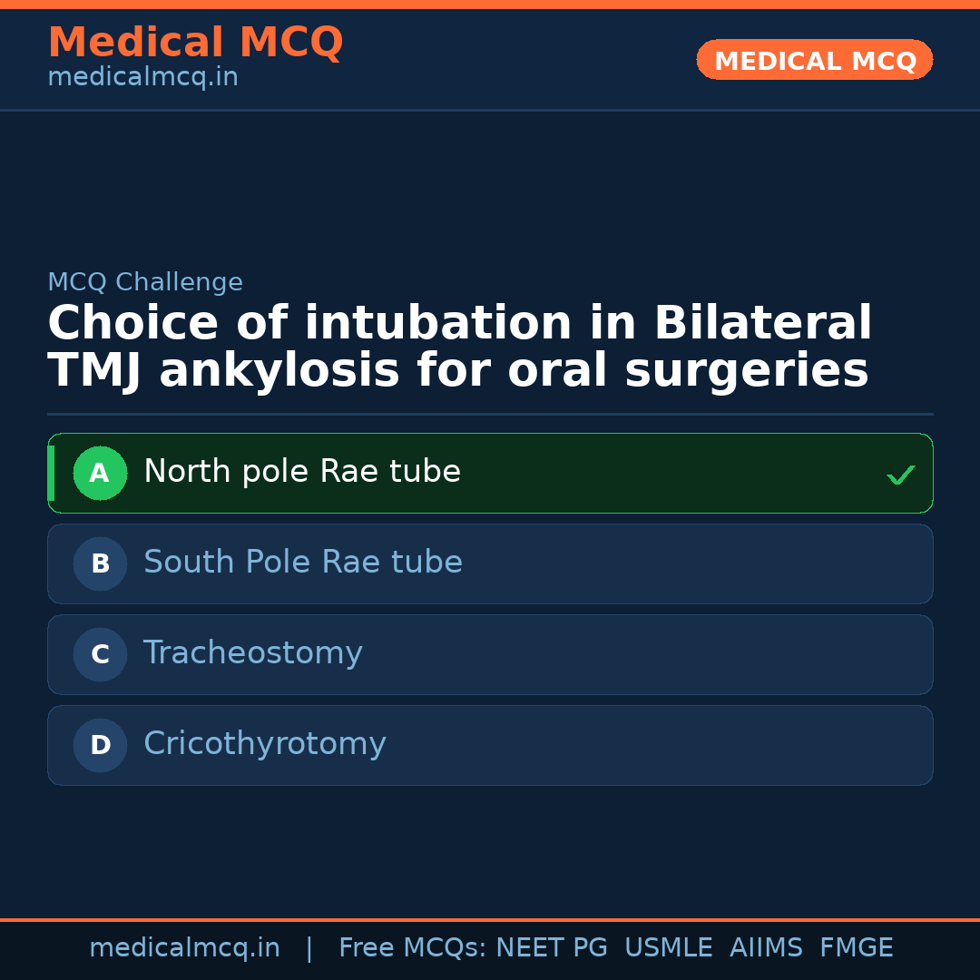Screen dimensions: 980x980
Task: Select the North pole Rae tube answer
Action: 302,472
